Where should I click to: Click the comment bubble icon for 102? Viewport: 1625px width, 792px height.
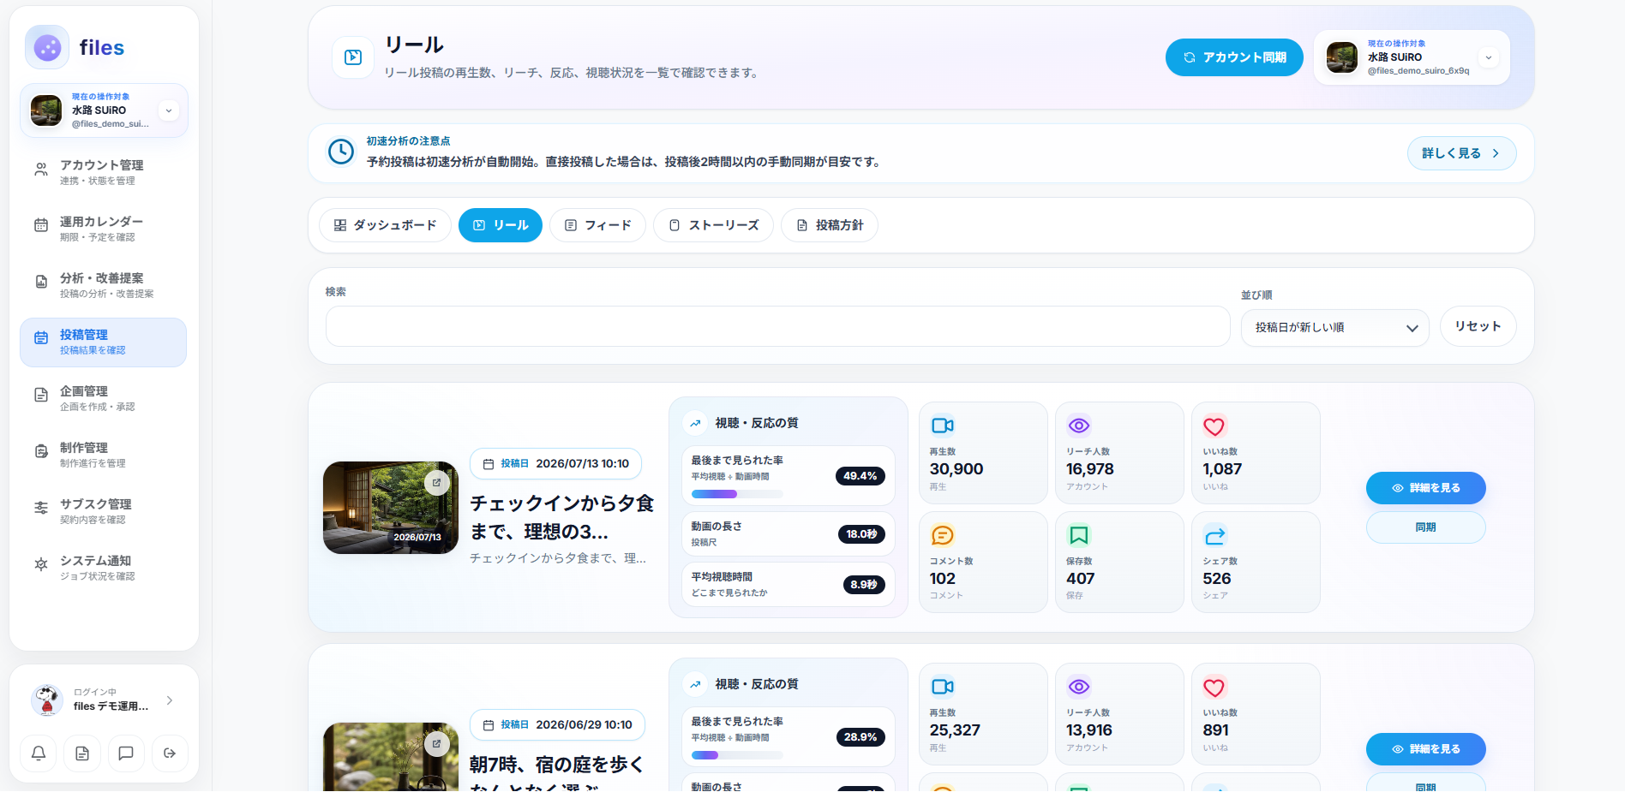click(x=943, y=535)
